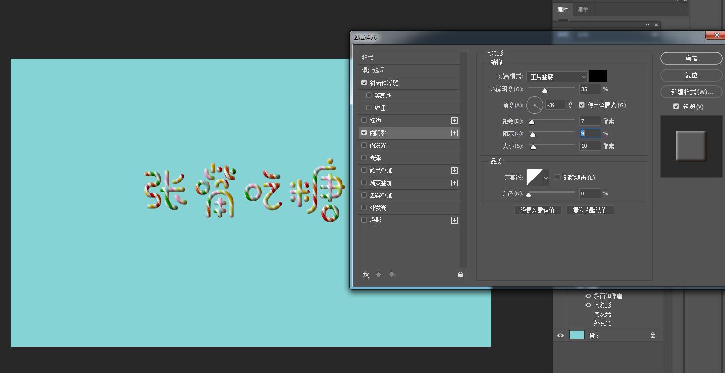Click the plus icon next to 投影
This screenshot has height=373, width=725.
(454, 220)
